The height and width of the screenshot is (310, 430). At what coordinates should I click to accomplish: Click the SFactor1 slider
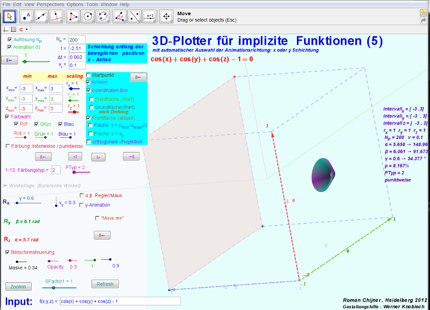(x=53, y=288)
